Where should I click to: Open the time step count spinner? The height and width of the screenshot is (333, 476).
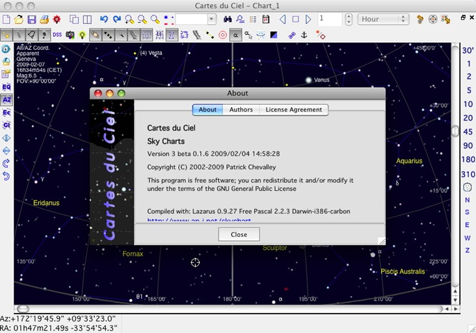click(349, 19)
